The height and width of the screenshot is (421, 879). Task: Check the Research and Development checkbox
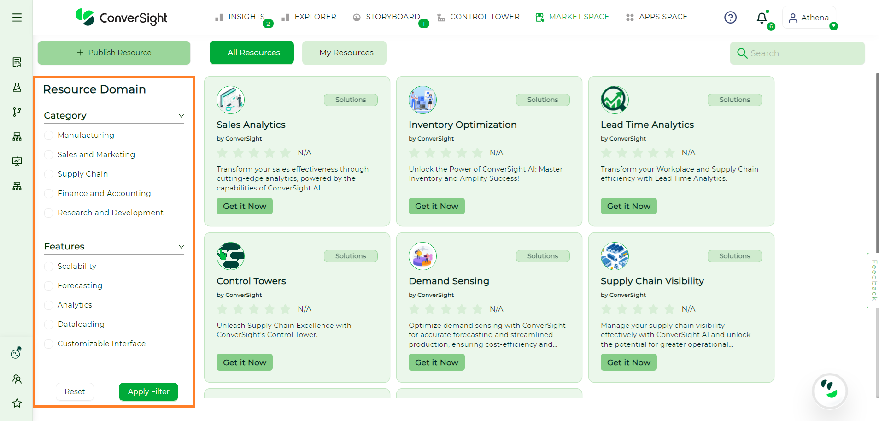[x=48, y=213]
